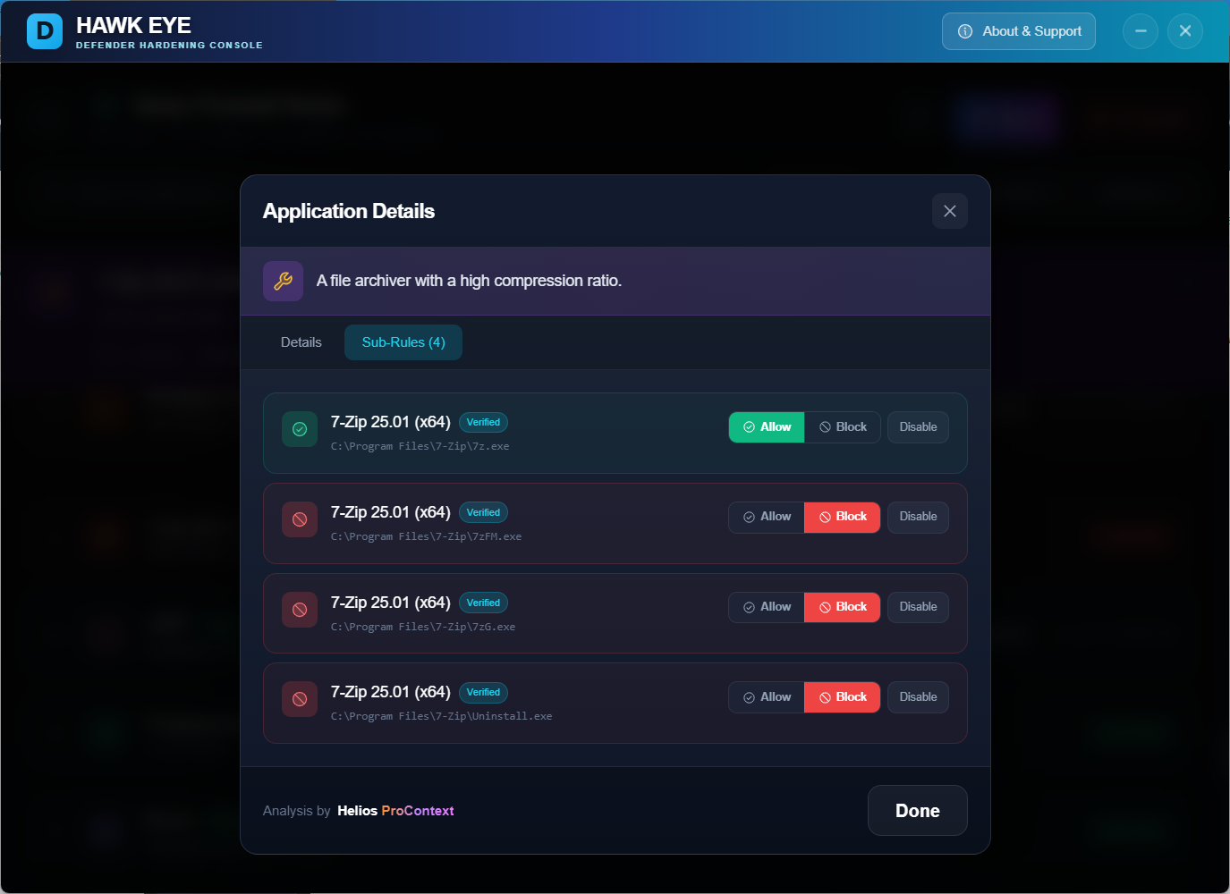The image size is (1230, 894).
Task: Click the Verified badge on the 7z.exe row
Action: point(483,422)
